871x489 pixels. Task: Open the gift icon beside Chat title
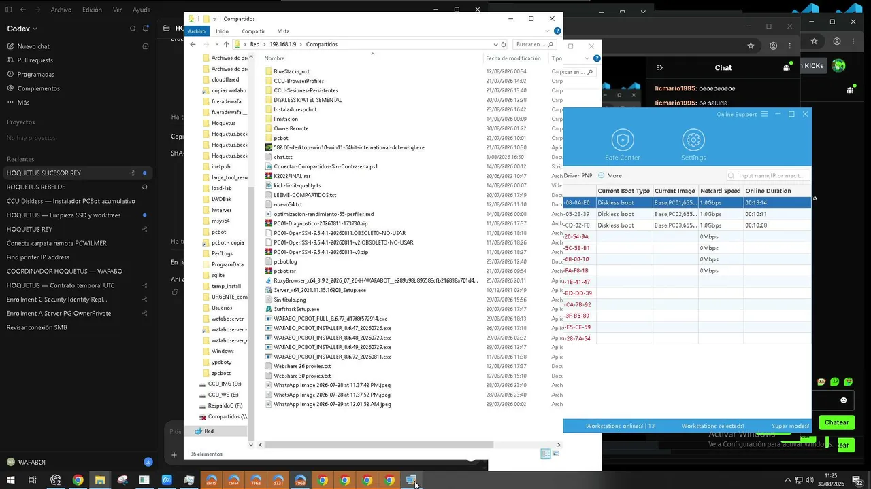click(x=788, y=67)
